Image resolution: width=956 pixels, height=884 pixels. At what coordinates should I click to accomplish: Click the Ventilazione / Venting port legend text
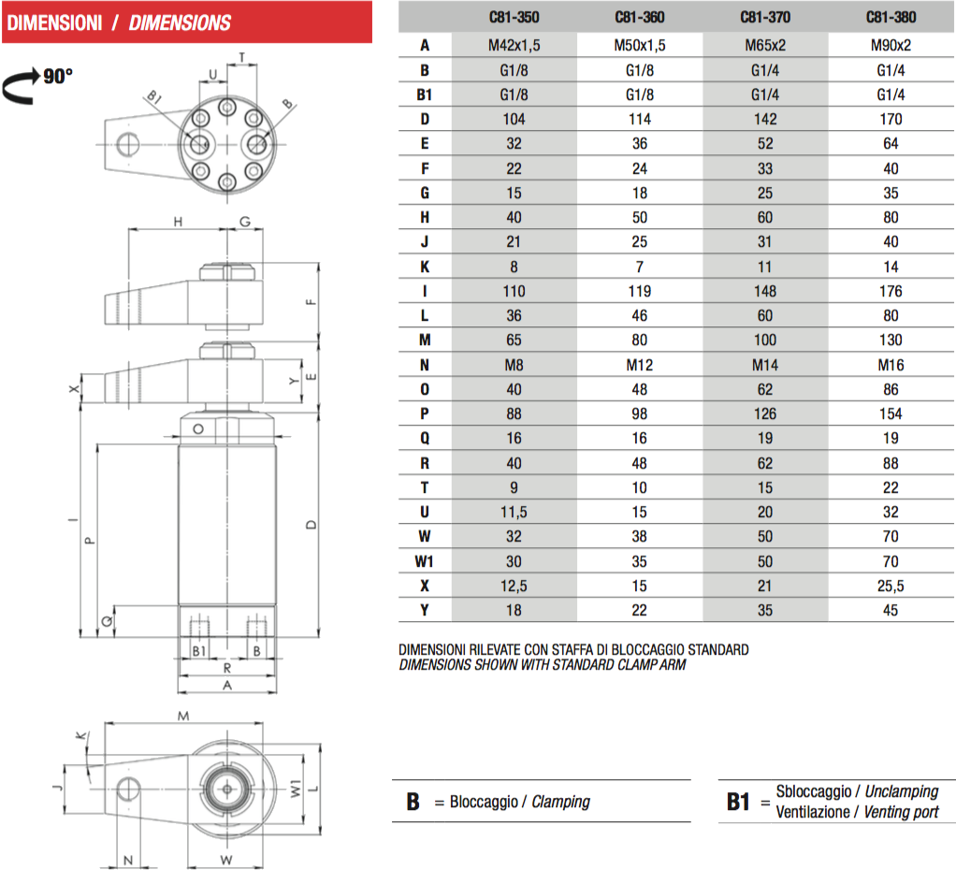(857, 812)
